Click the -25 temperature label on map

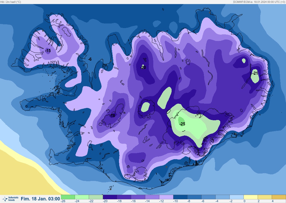[182, 124]
